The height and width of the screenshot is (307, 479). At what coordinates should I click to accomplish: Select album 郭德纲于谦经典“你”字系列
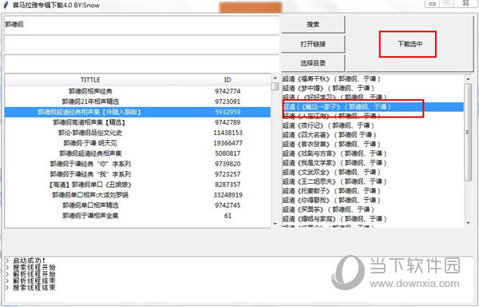click(137, 164)
